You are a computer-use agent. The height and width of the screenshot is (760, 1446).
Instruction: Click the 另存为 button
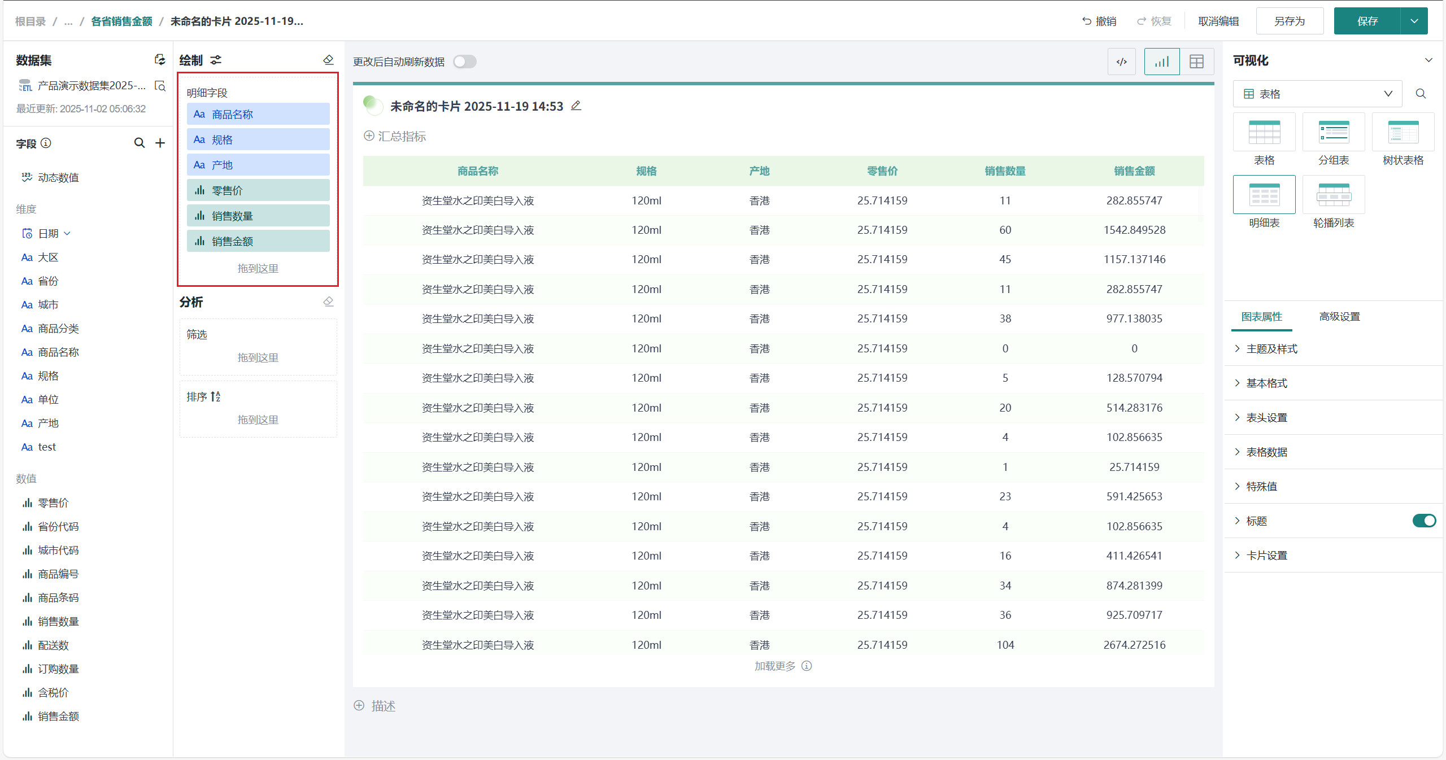click(x=1289, y=21)
